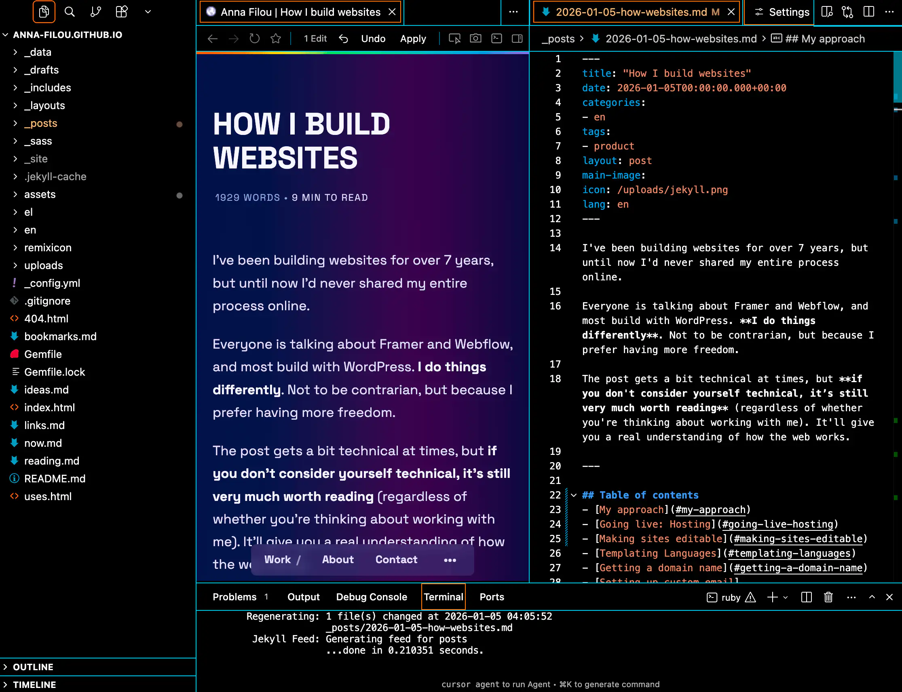Expand the OUTLINE section
902x692 pixels.
(33, 667)
